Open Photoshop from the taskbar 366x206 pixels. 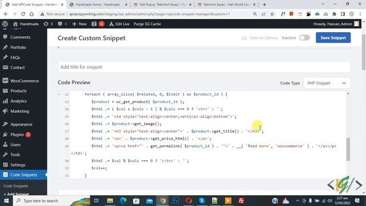coord(176,201)
